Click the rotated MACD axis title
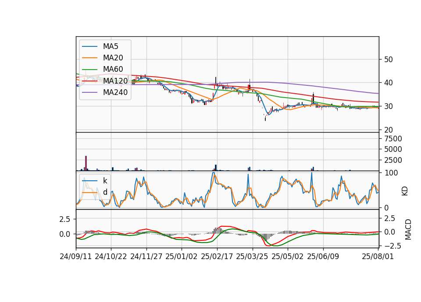Screen dimensions: 421x302 click(x=408, y=229)
